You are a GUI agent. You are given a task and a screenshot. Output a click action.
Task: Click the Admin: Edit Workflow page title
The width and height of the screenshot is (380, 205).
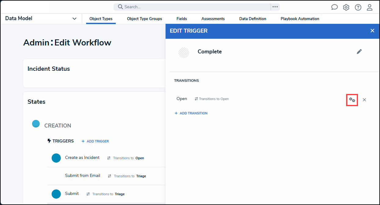pyautogui.click(x=67, y=42)
